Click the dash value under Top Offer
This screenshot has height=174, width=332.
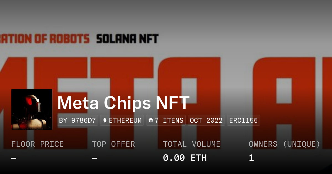click(x=95, y=158)
